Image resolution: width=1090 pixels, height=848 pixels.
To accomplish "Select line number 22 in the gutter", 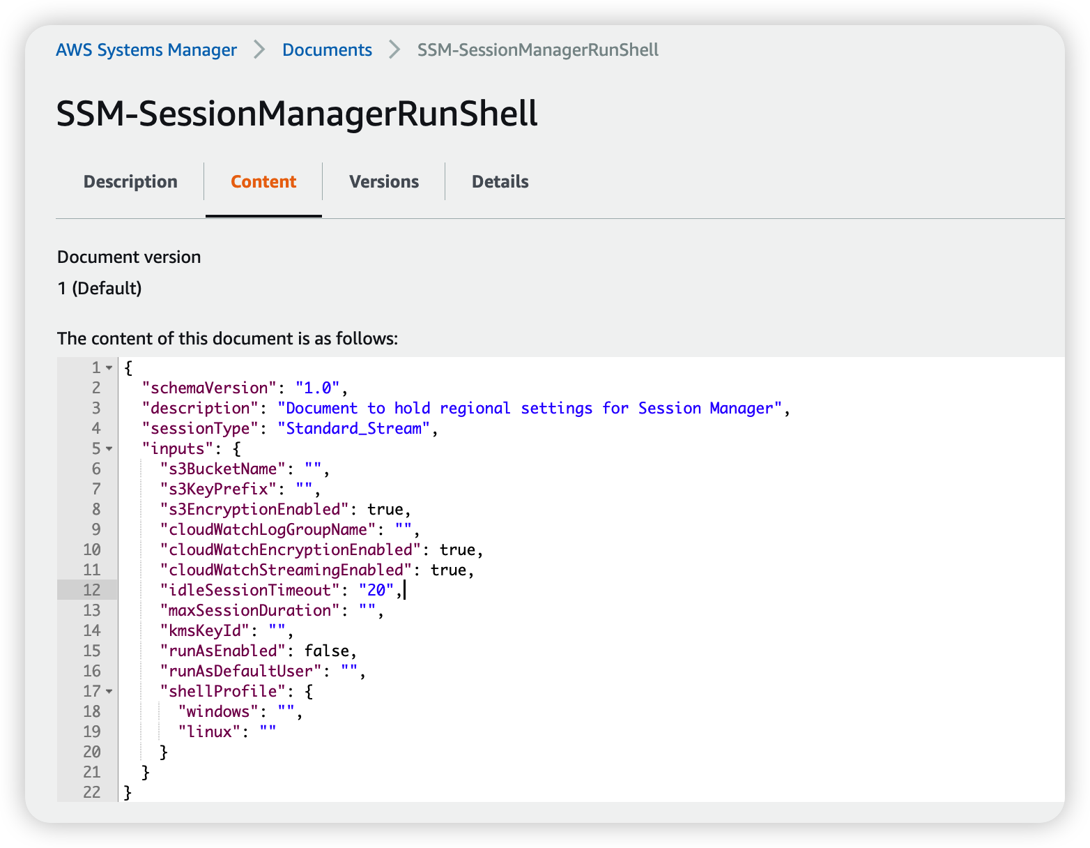I will 91,792.
